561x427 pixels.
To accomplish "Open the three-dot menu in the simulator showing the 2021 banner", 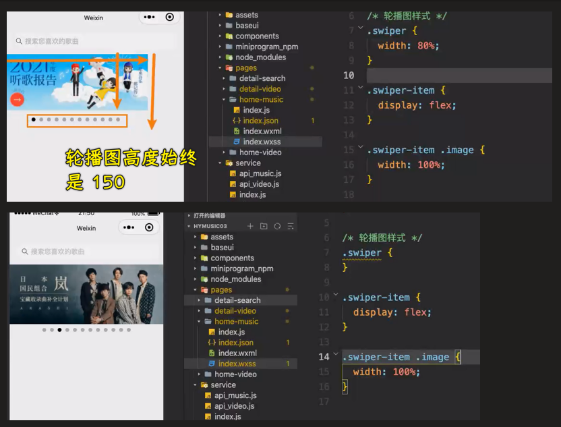I will (149, 17).
